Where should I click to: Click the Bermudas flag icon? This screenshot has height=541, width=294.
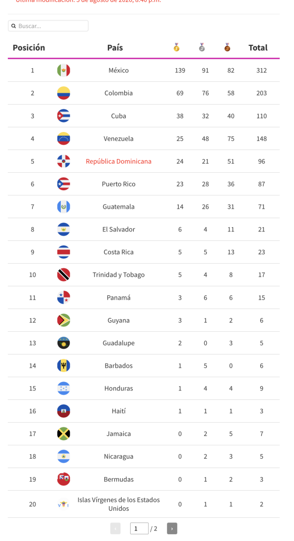coord(63,479)
